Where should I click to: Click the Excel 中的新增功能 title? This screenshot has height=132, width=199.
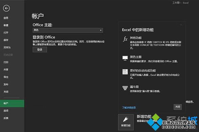[138, 30]
